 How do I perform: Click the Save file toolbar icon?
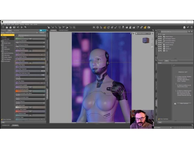point(14,27)
